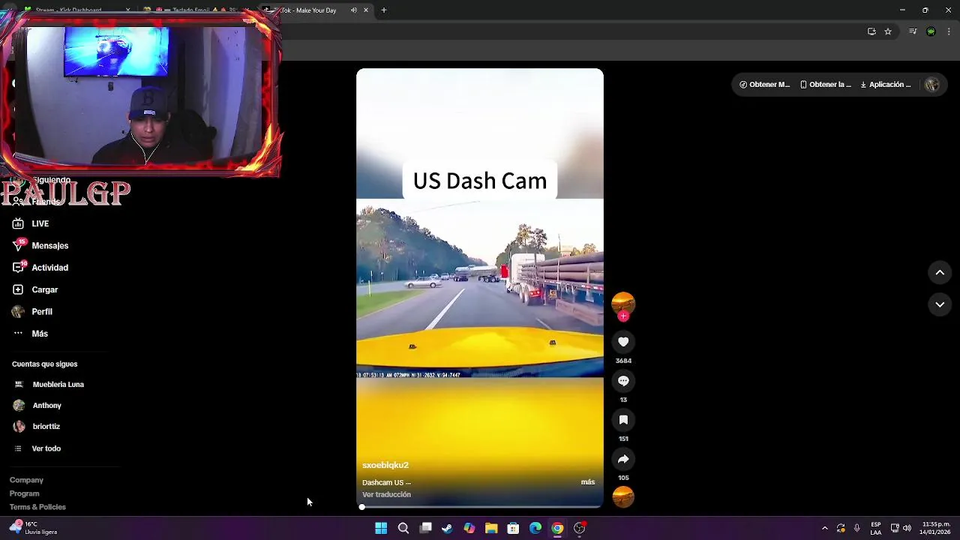Seek on the video progress bar
Viewport: 960px width, 540px height.
pyautogui.click(x=480, y=507)
